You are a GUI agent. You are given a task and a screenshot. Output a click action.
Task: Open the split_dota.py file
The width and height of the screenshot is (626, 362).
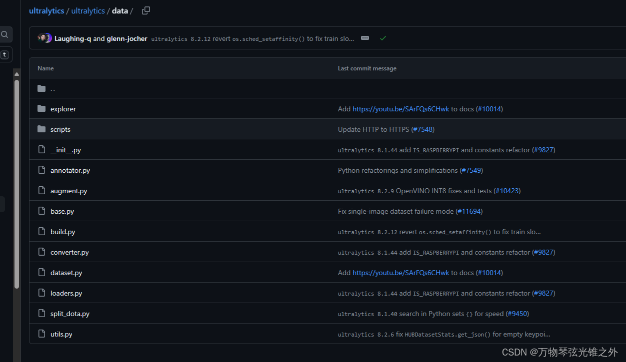(x=70, y=314)
